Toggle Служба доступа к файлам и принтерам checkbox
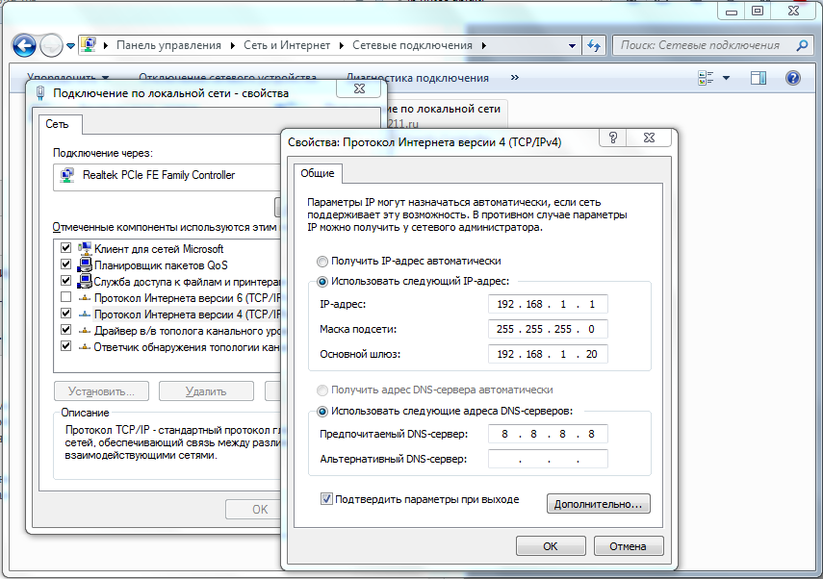Image resolution: width=823 pixels, height=579 pixels. coord(65,281)
